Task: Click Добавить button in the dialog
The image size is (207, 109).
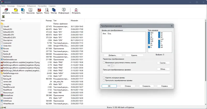Action: (113, 55)
